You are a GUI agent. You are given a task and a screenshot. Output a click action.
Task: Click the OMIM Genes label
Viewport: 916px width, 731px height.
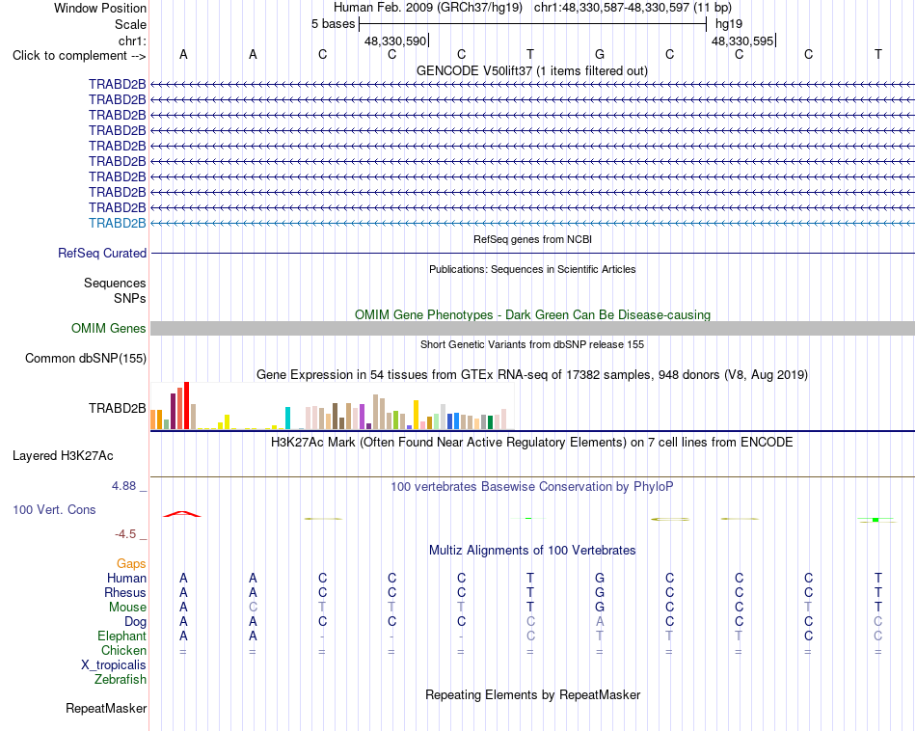point(108,329)
